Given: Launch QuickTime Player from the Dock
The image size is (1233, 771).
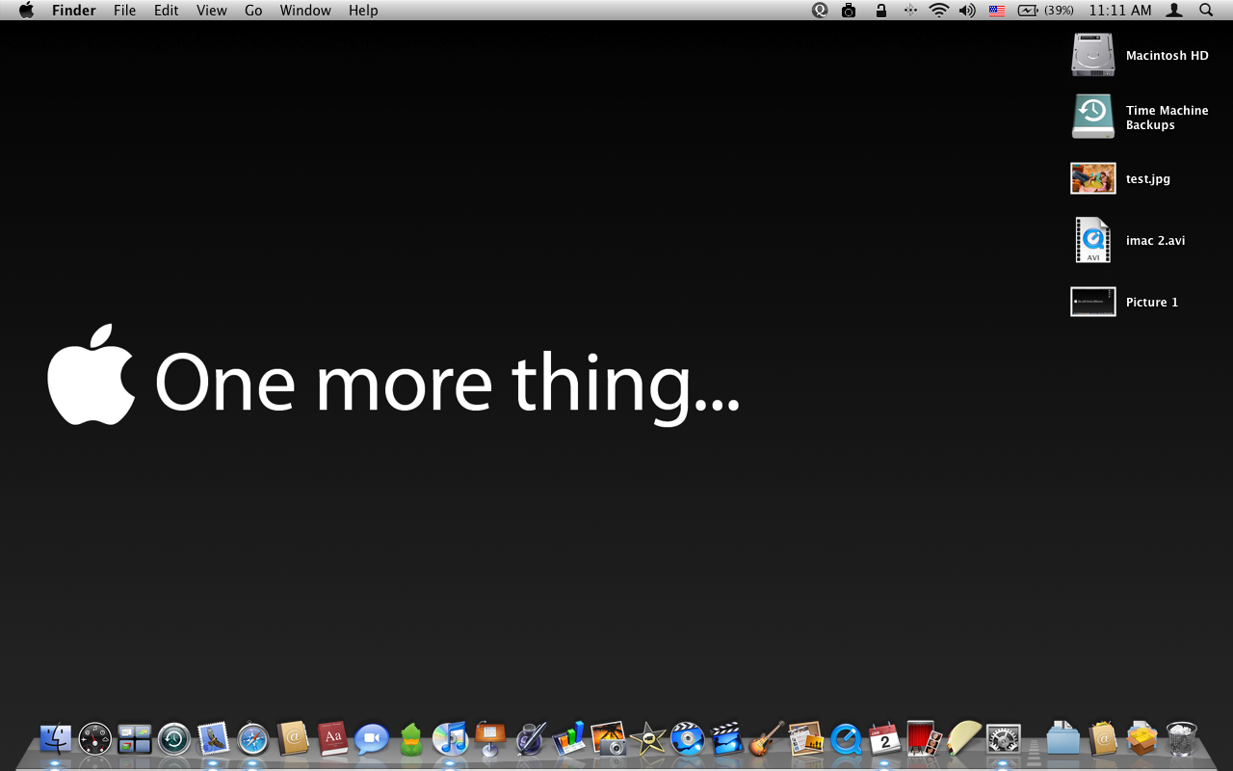Looking at the screenshot, I should 846,739.
